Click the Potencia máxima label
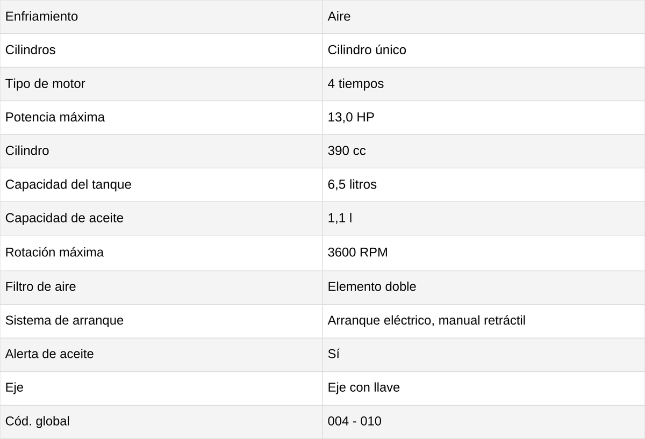The width and height of the screenshot is (645, 439). (x=55, y=117)
